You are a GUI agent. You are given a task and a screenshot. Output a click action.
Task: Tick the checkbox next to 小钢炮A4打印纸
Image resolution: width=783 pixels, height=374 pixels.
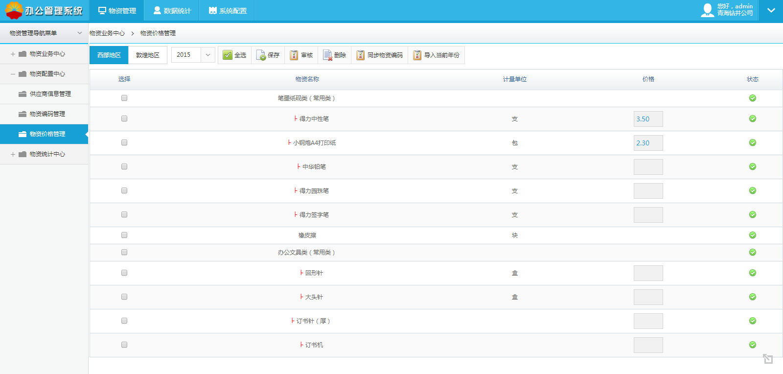124,143
